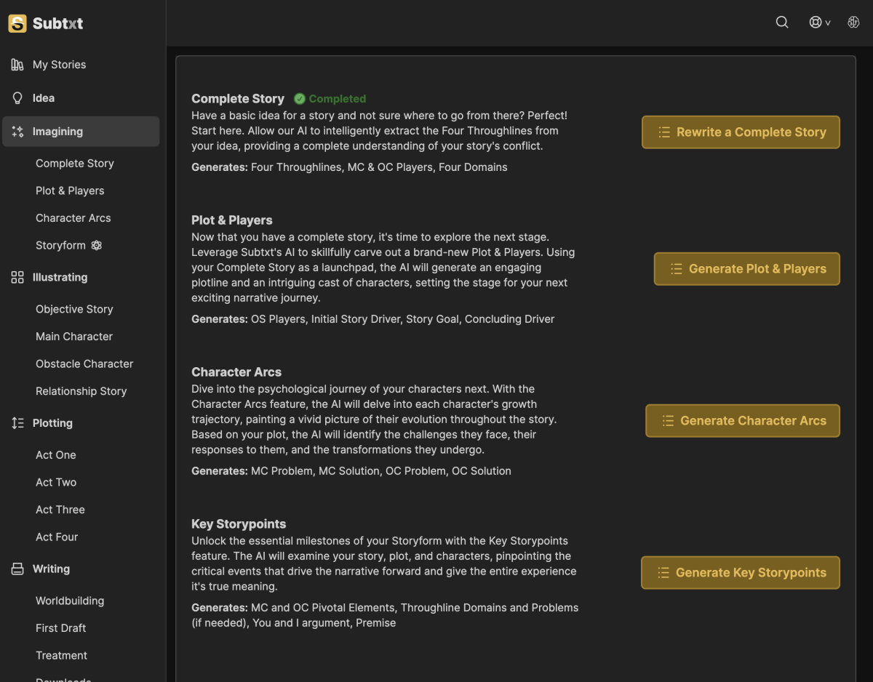873x682 pixels.
Task: Click the atom icon beside Storyform
Action: click(x=97, y=246)
